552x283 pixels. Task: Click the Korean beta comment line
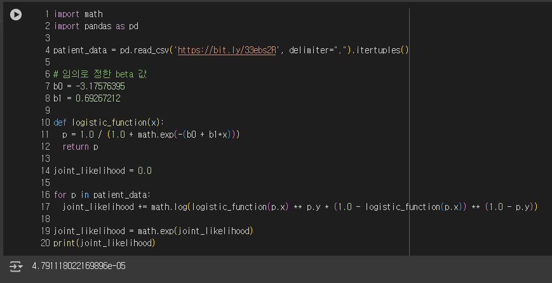pyautogui.click(x=100, y=74)
